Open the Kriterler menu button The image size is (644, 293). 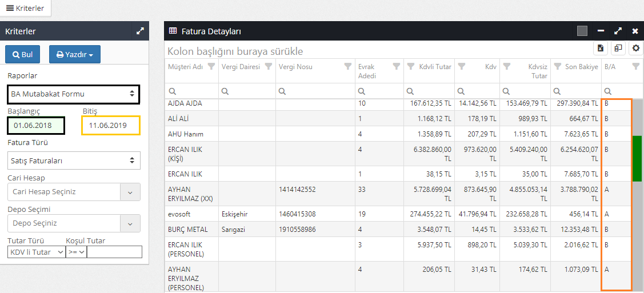[26, 8]
